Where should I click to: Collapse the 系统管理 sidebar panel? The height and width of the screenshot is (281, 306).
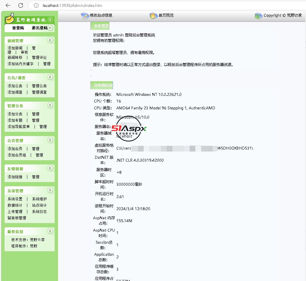(x=50, y=190)
